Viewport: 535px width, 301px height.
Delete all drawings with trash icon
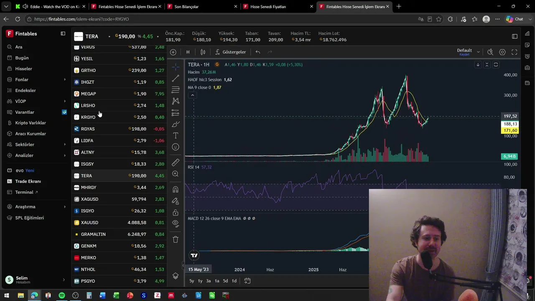point(176,240)
